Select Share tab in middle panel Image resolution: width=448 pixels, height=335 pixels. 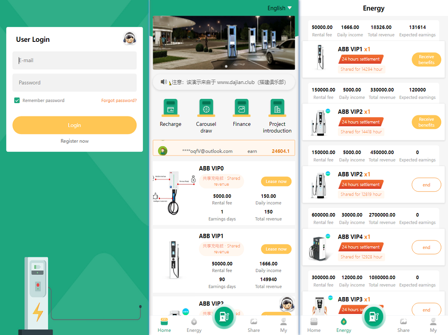(x=254, y=325)
